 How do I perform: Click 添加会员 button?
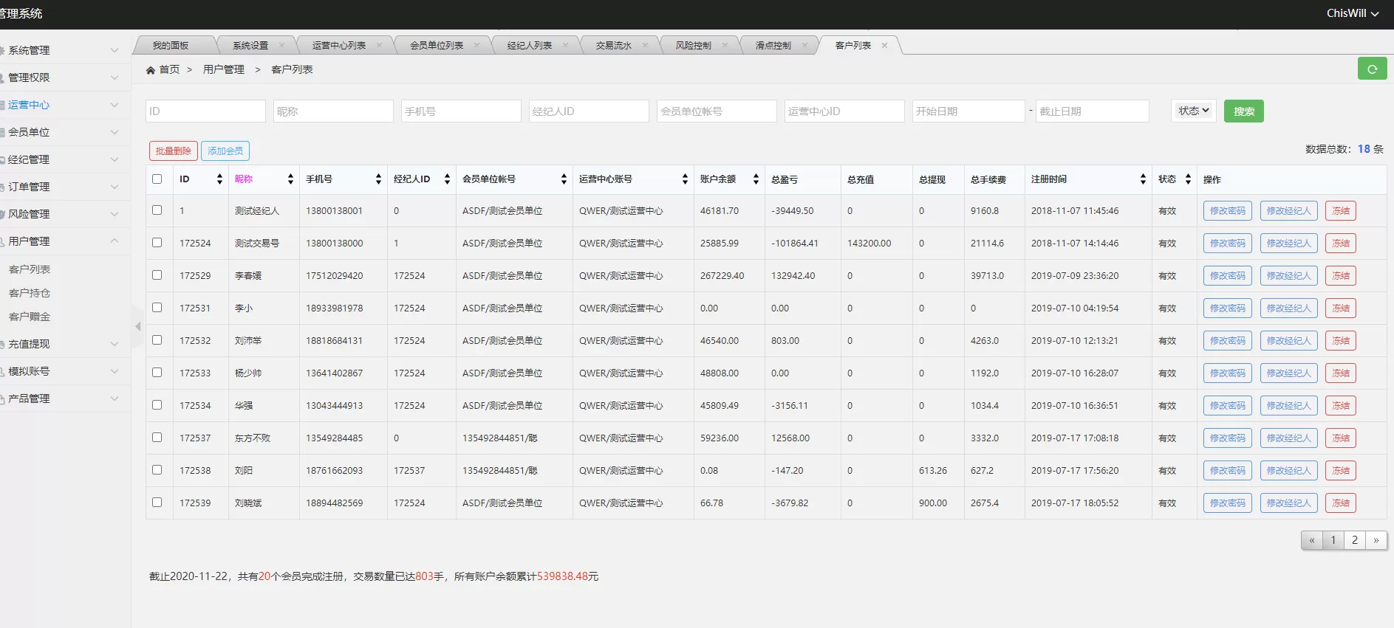point(225,151)
